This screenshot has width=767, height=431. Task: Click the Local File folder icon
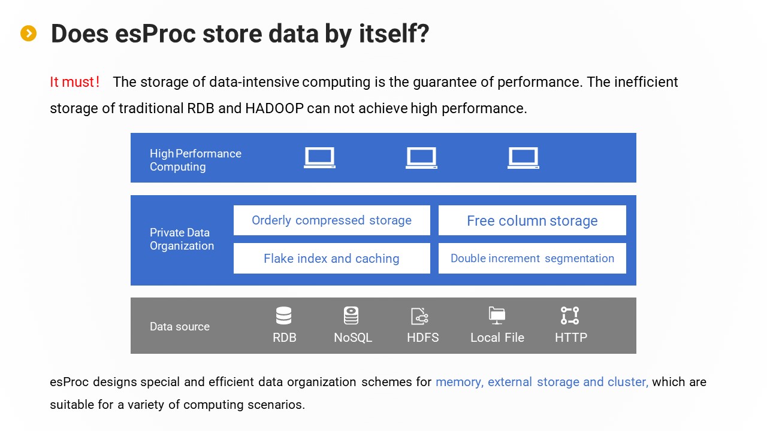pos(497,315)
